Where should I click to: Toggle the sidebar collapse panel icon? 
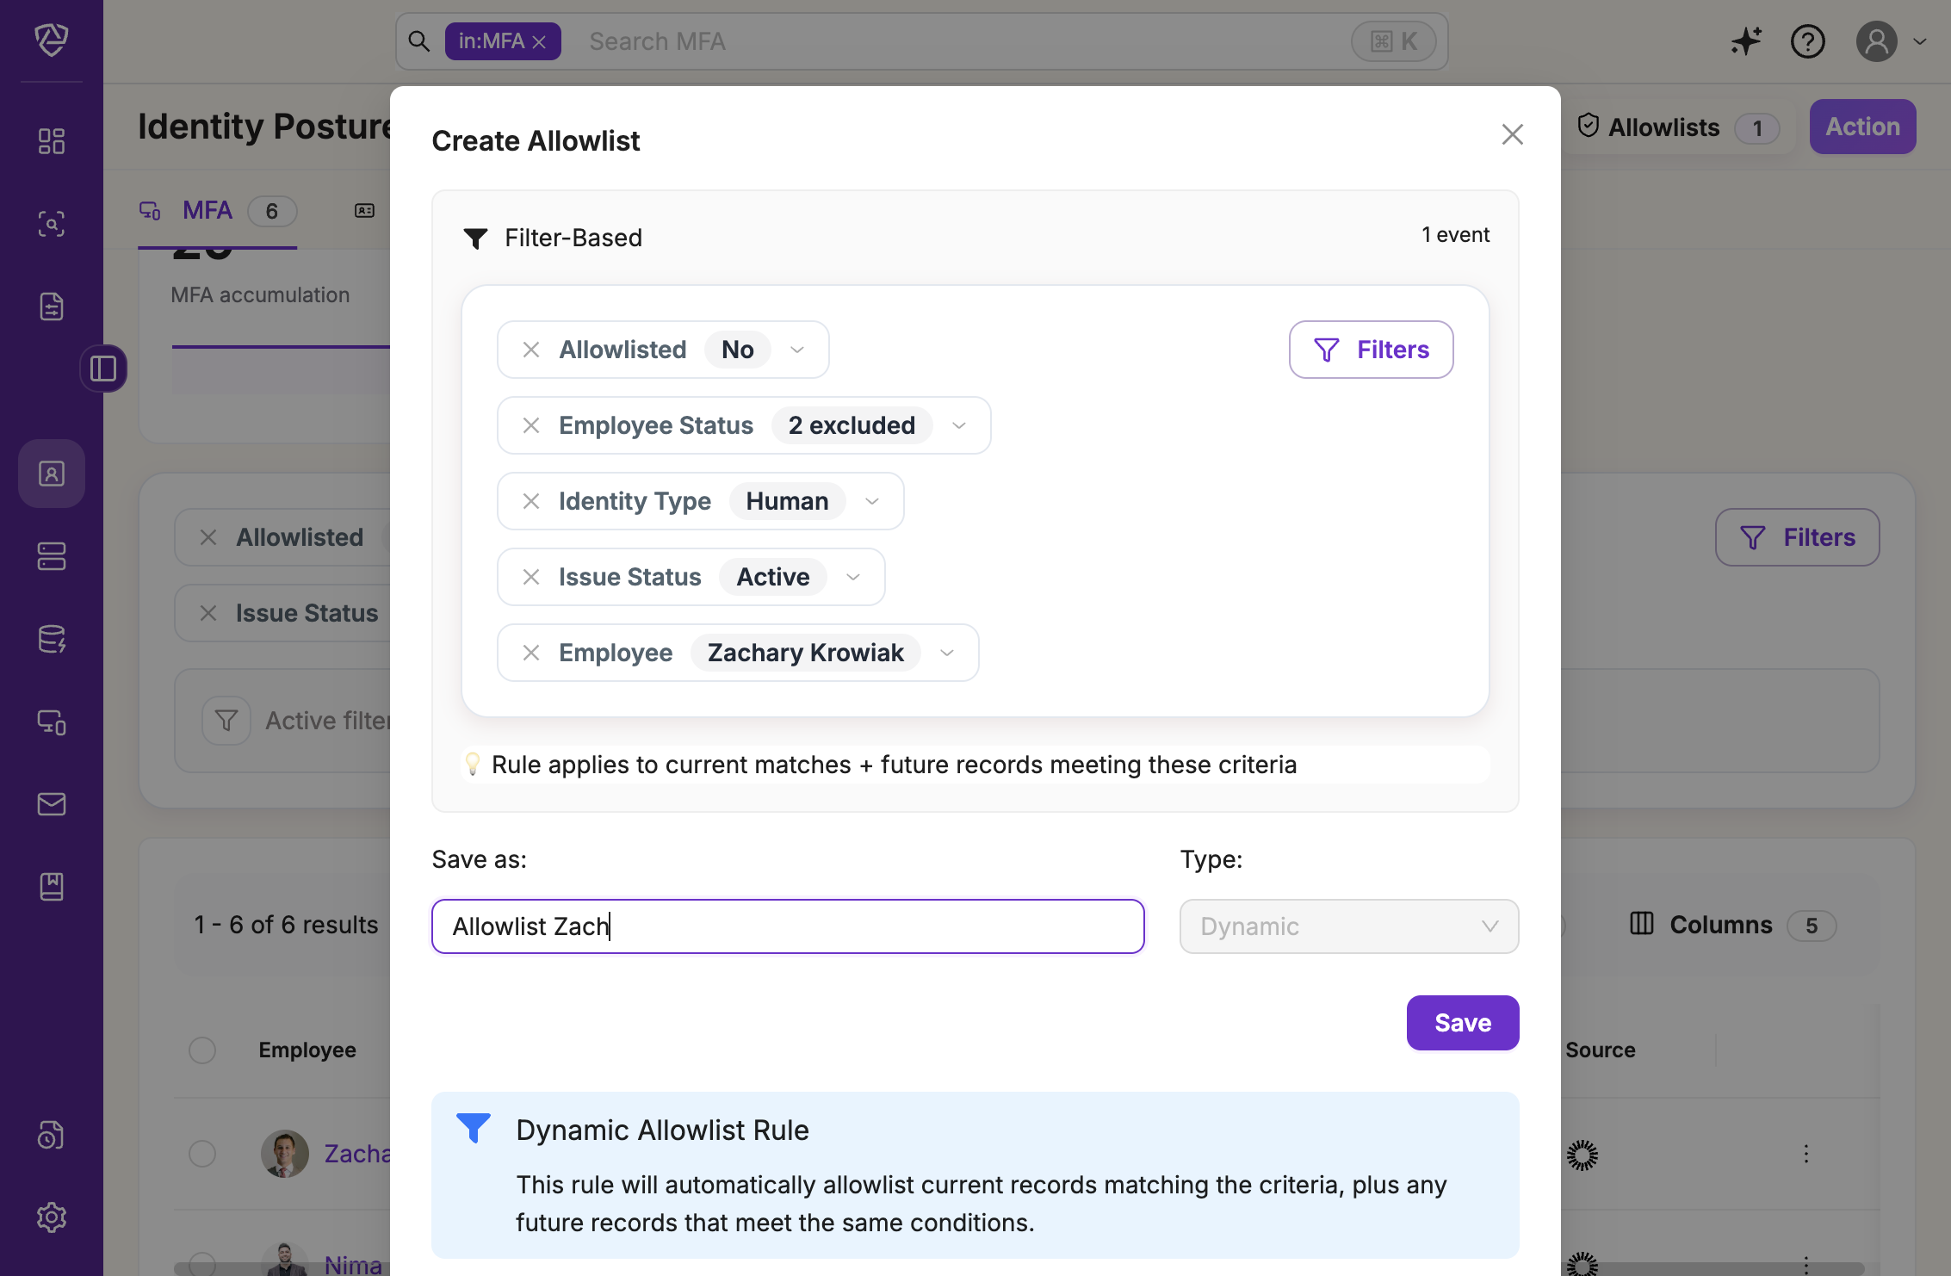(x=103, y=369)
